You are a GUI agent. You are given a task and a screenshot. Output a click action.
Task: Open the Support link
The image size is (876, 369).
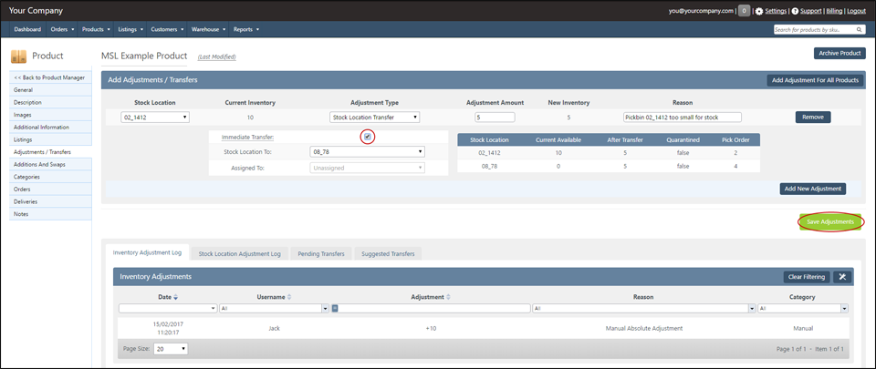(x=811, y=11)
